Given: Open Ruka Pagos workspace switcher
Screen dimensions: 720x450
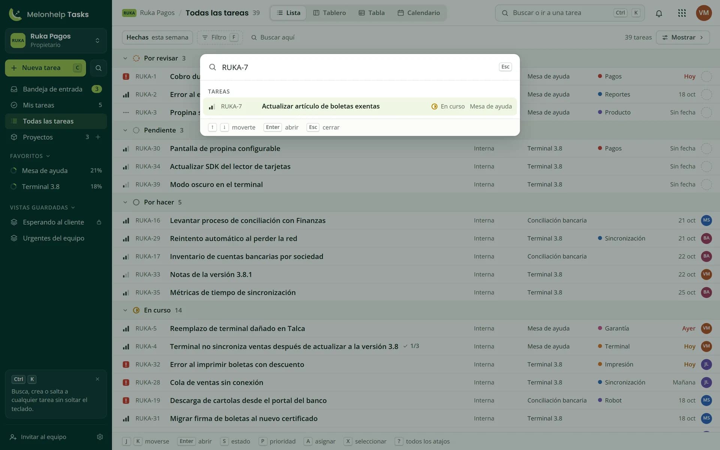Looking at the screenshot, I should 56,40.
